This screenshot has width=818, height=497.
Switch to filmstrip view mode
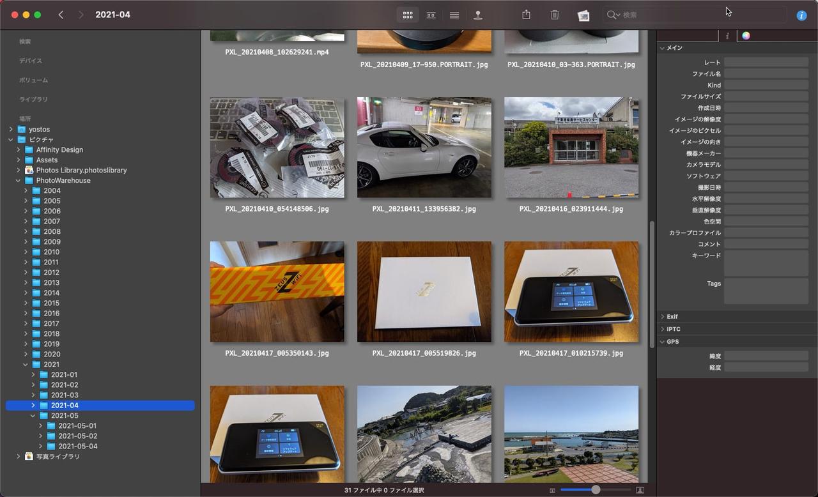431,15
